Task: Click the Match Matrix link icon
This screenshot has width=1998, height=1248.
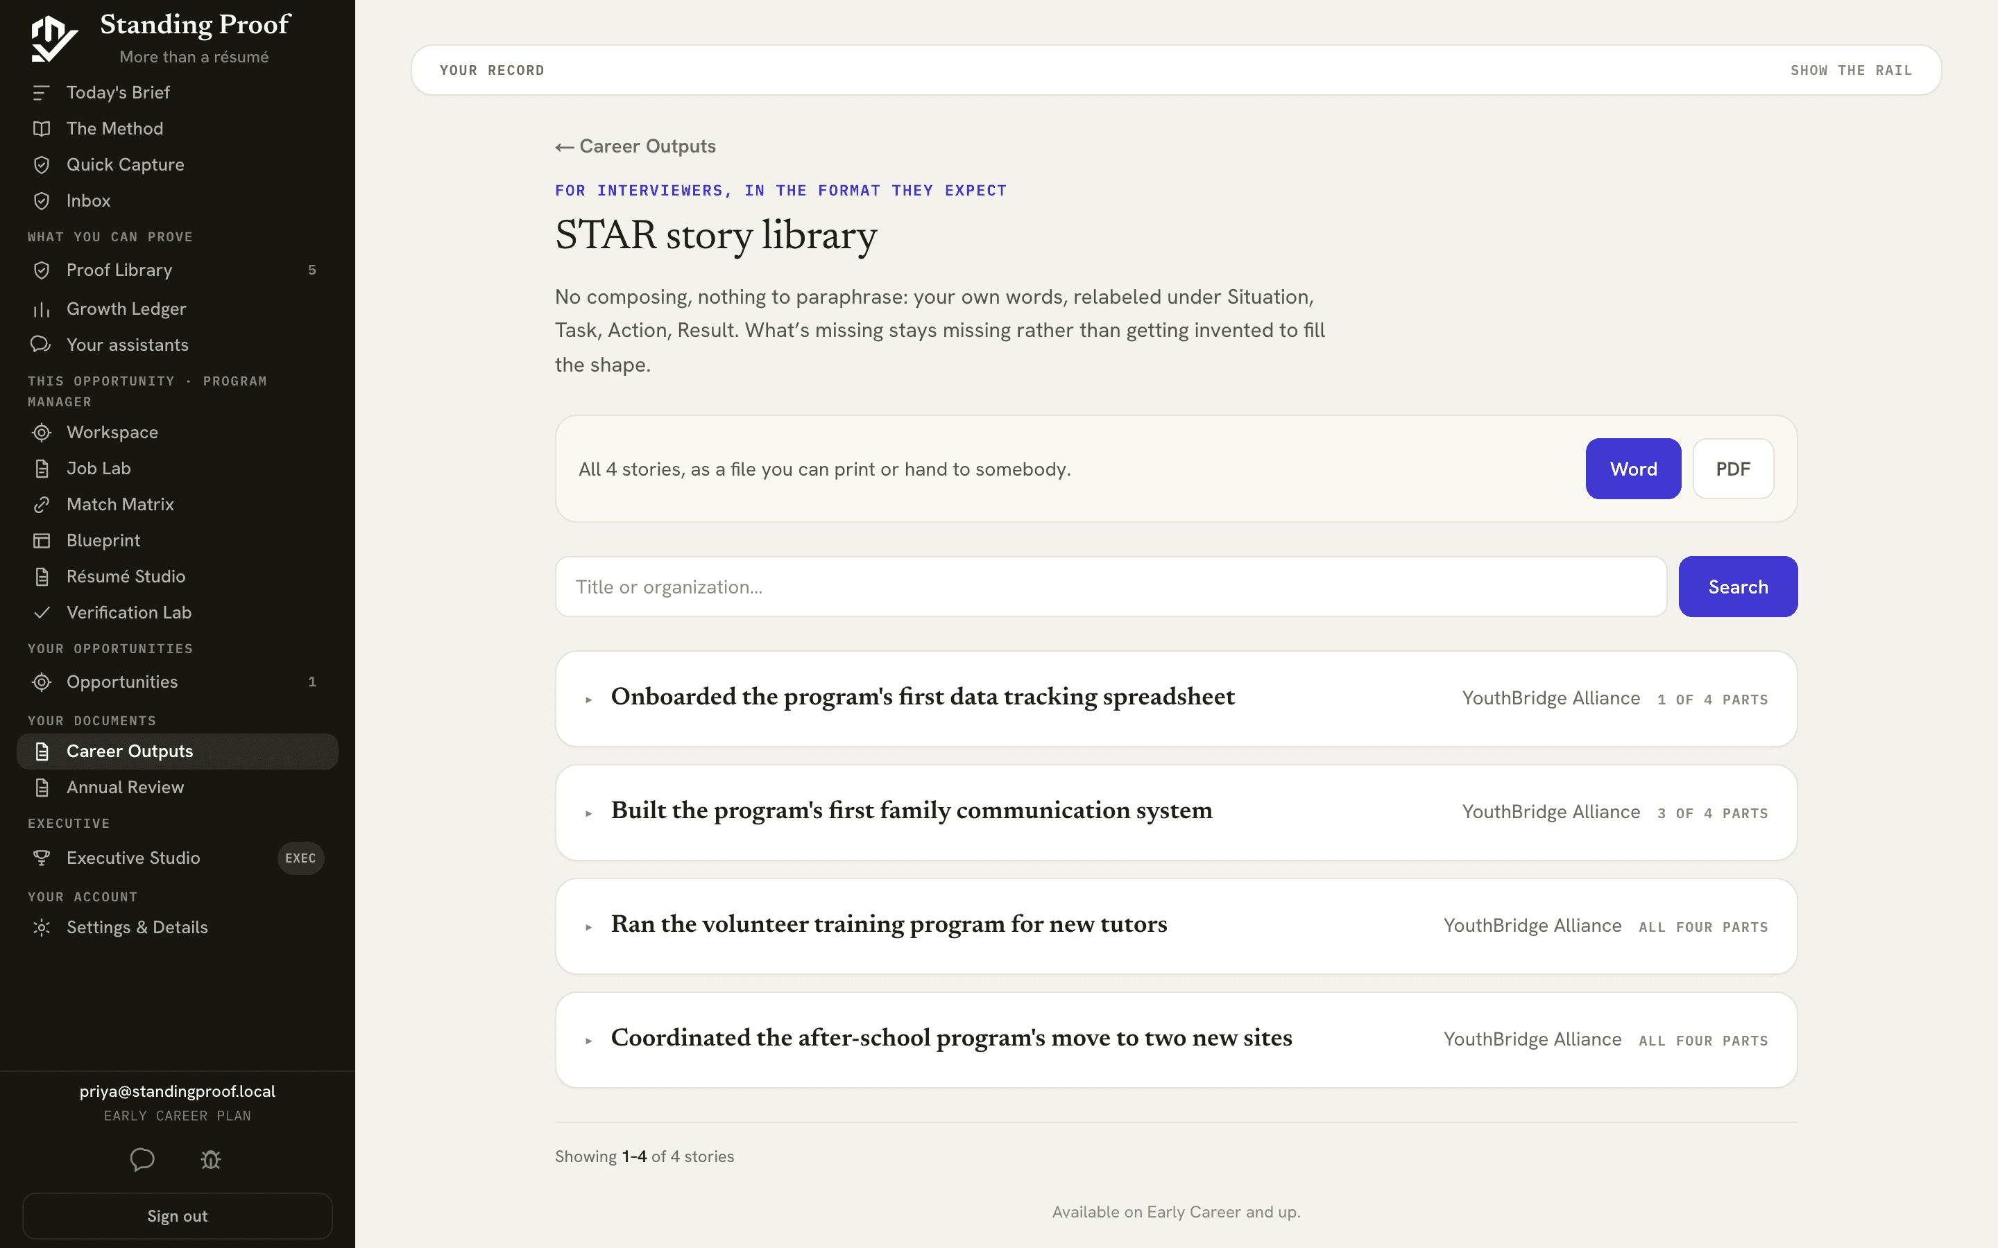Action: click(x=42, y=504)
